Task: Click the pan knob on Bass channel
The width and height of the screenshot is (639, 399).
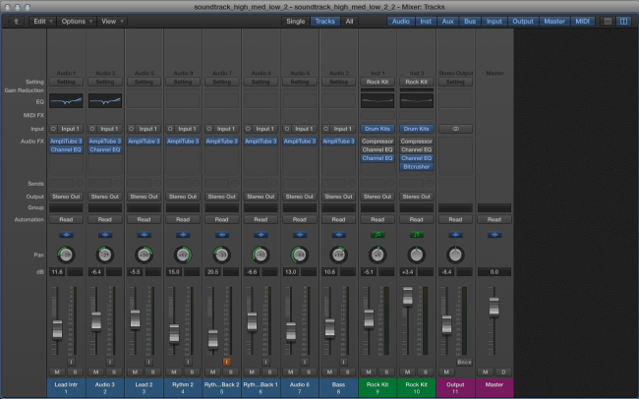Action: point(337,256)
